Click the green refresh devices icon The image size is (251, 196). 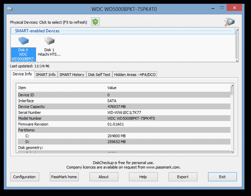click(95, 22)
